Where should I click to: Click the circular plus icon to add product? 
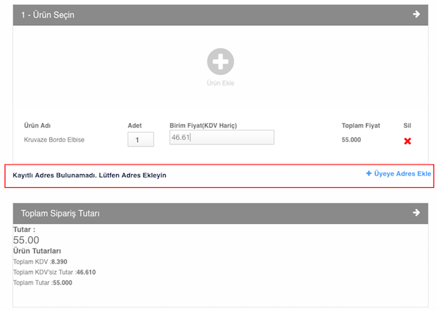tap(221, 61)
